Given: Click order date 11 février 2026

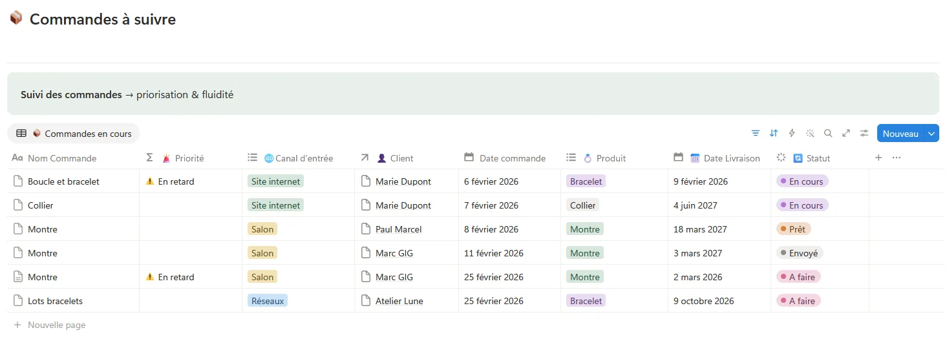Looking at the screenshot, I should (494, 253).
